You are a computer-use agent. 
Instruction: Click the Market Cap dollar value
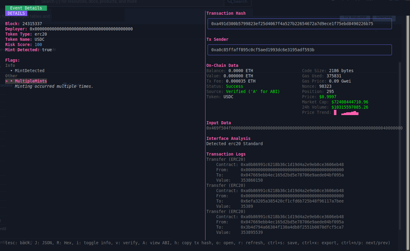350,102
